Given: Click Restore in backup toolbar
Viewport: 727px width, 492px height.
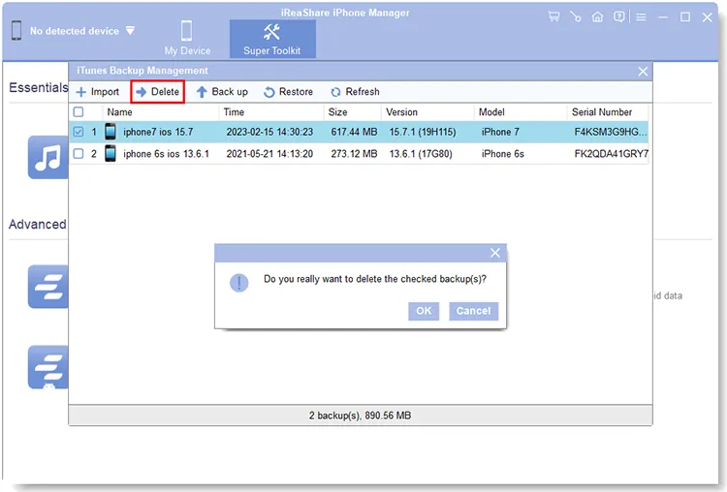Looking at the screenshot, I should [289, 92].
